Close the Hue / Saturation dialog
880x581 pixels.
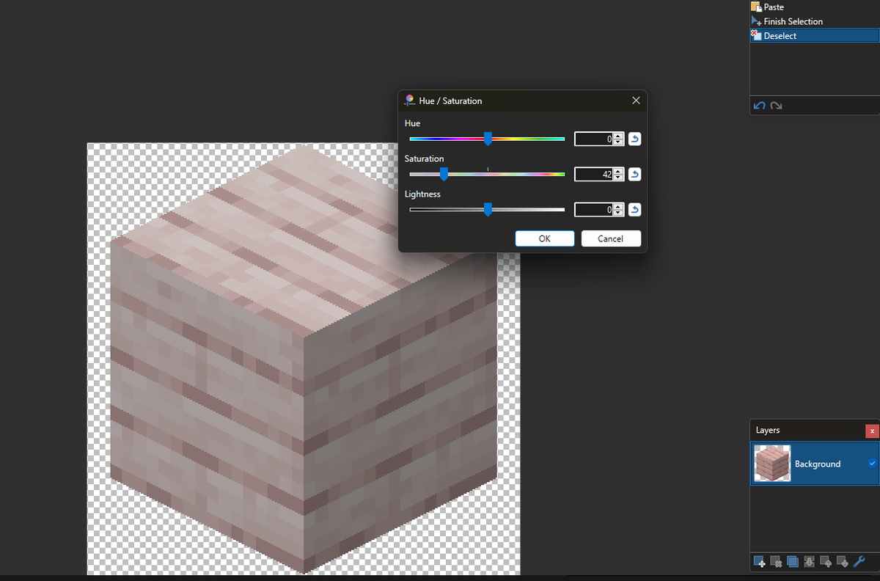click(636, 101)
